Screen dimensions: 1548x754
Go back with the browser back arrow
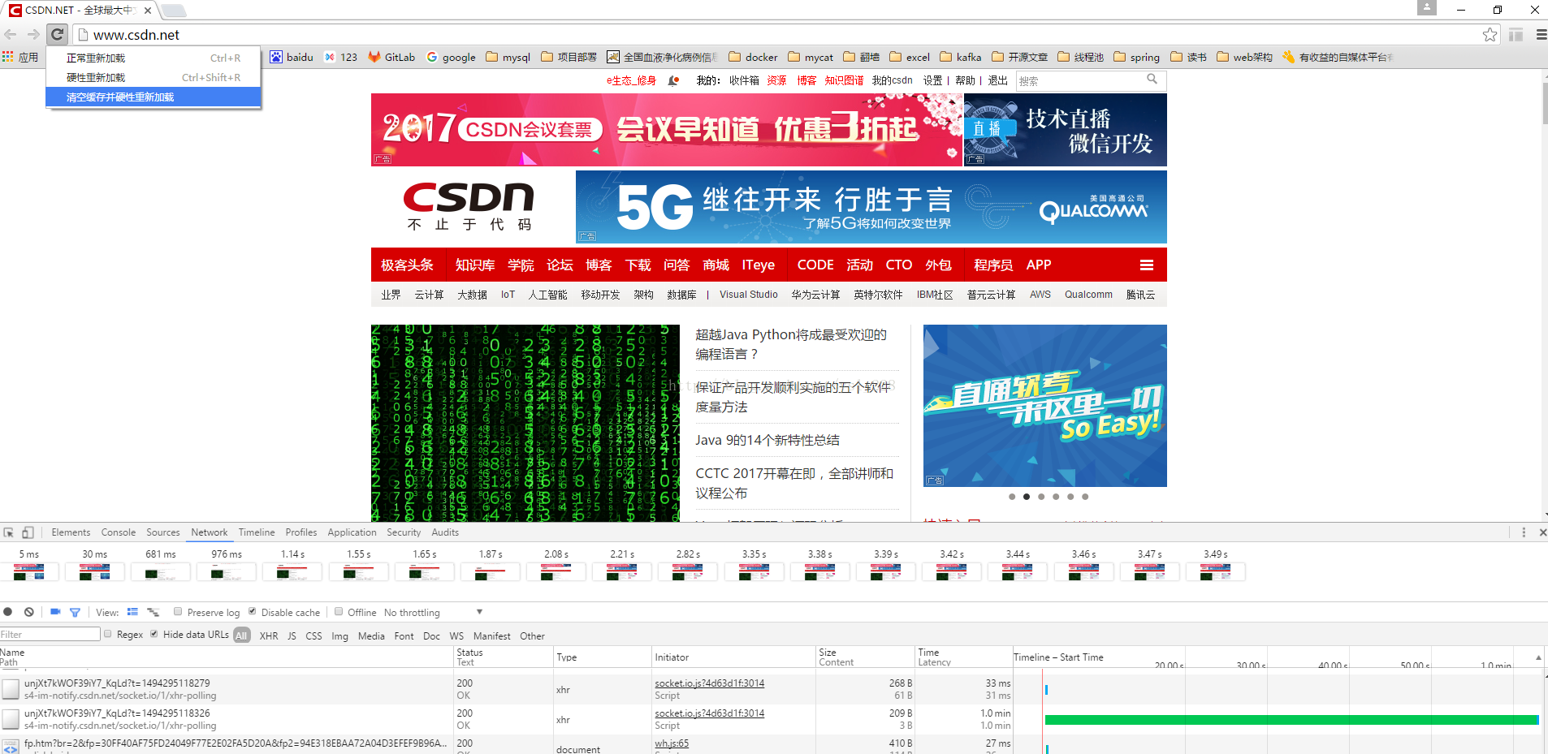(11, 34)
